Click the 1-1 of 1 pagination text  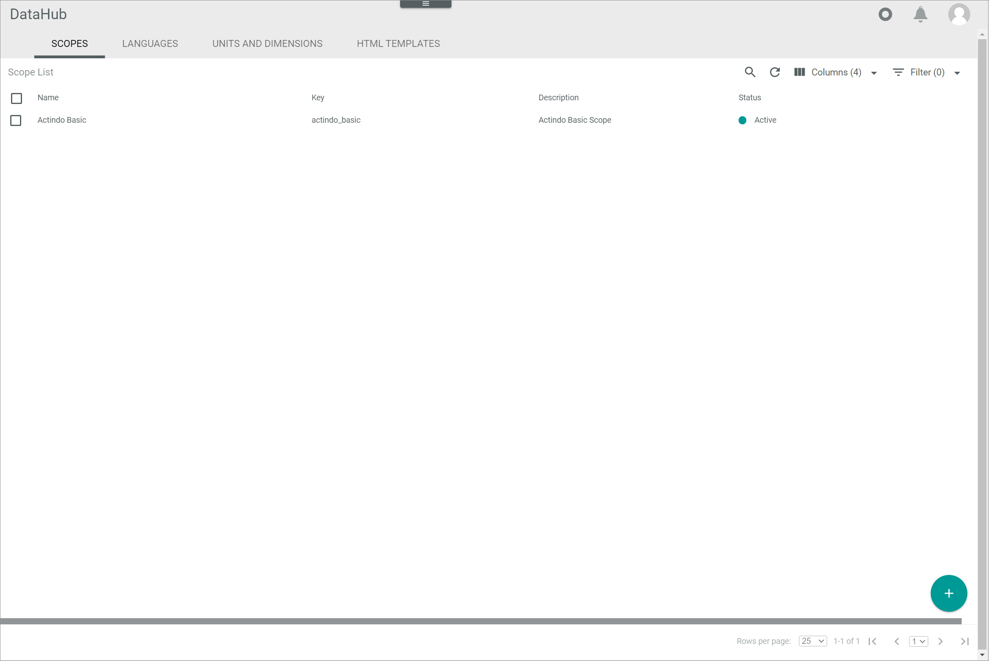point(846,641)
